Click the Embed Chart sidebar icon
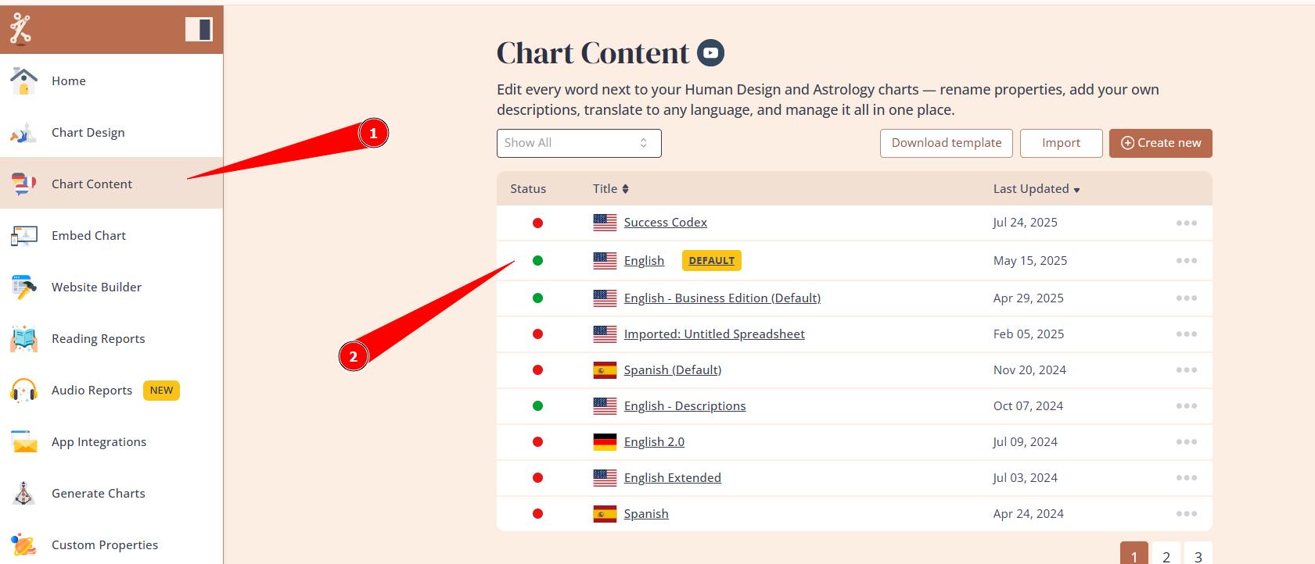This screenshot has width=1315, height=564. click(23, 236)
